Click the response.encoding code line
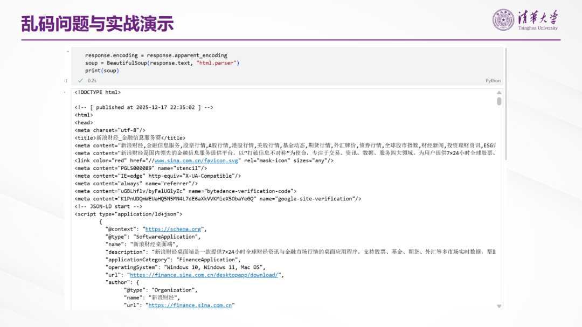Image resolution: width=582 pixels, height=327 pixels. point(156,55)
